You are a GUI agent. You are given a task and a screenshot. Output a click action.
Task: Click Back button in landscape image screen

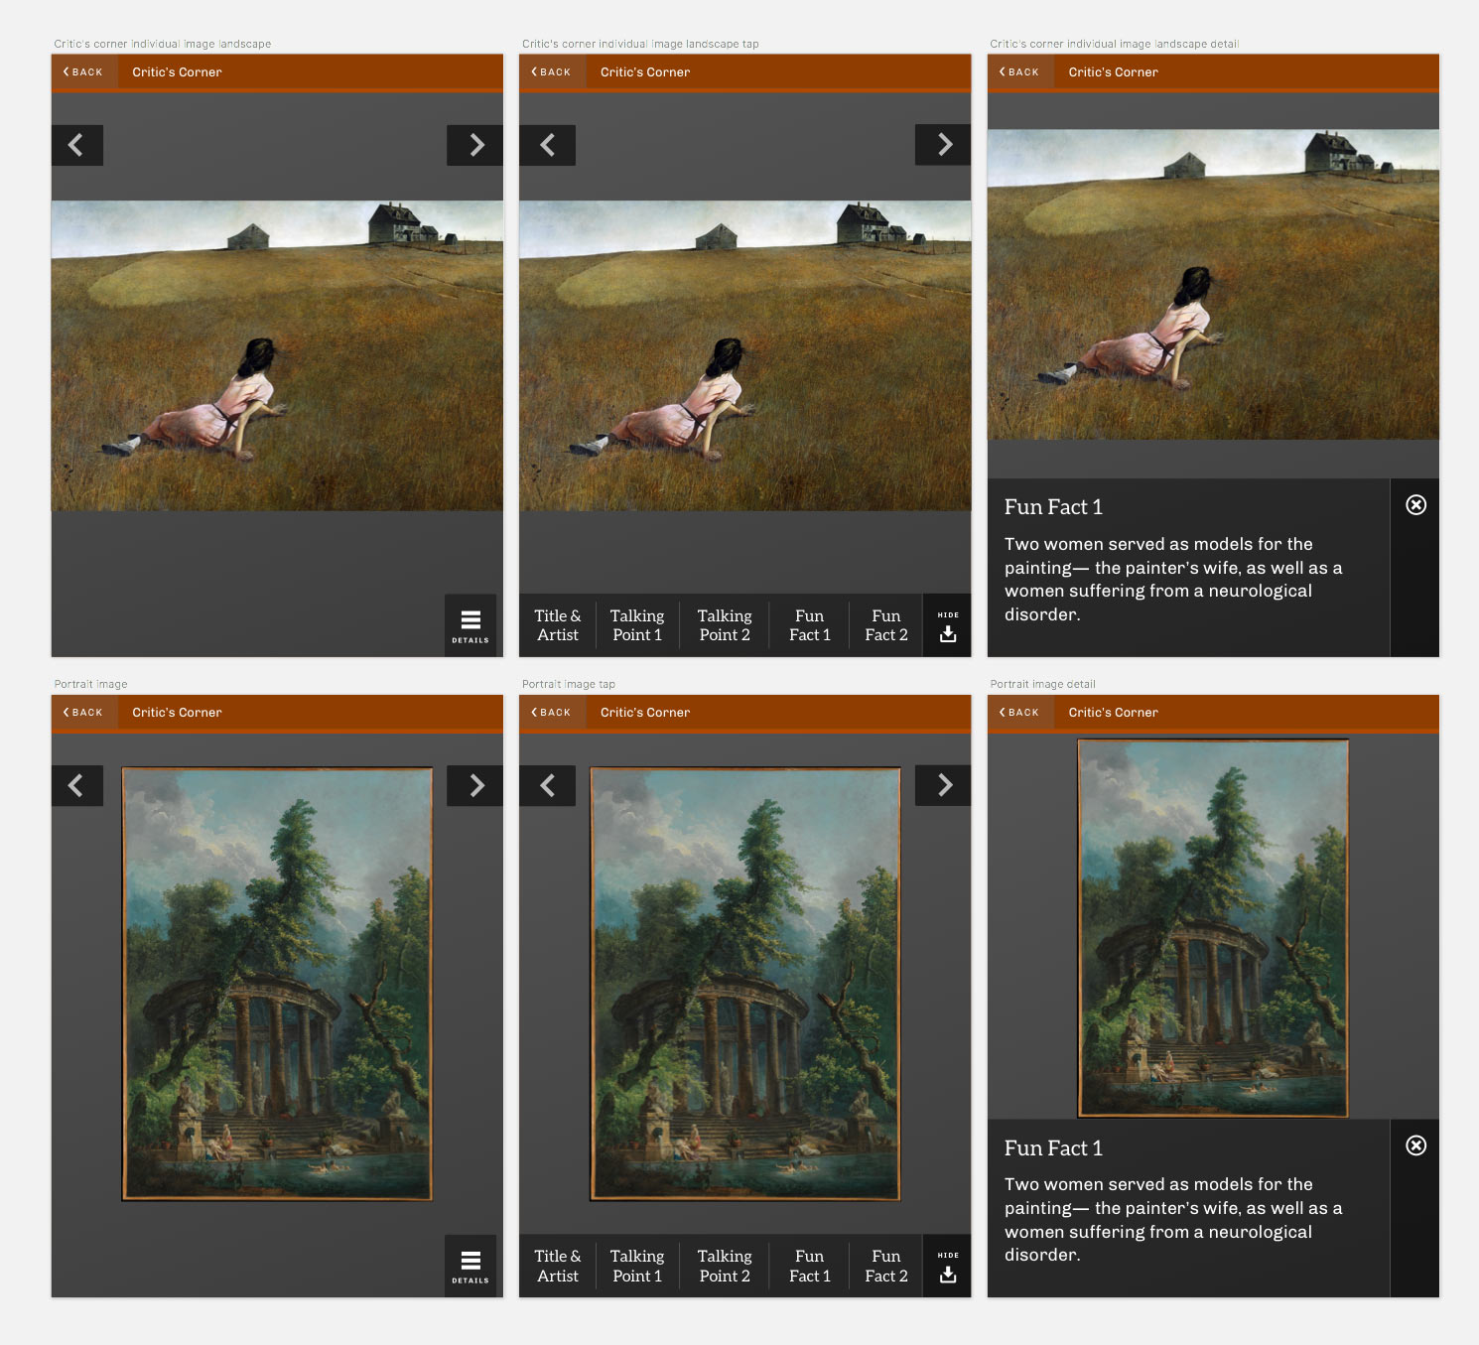tap(84, 71)
